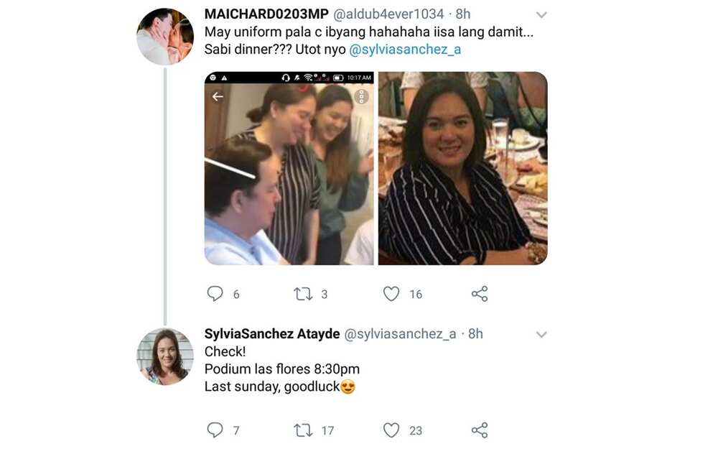Share SylviaSanchez Atayde's tweet
718x449 pixels.
[x=480, y=430]
